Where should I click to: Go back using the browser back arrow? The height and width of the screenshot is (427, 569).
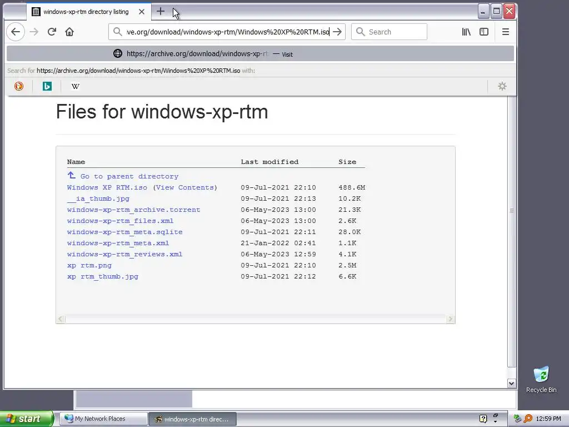16,32
